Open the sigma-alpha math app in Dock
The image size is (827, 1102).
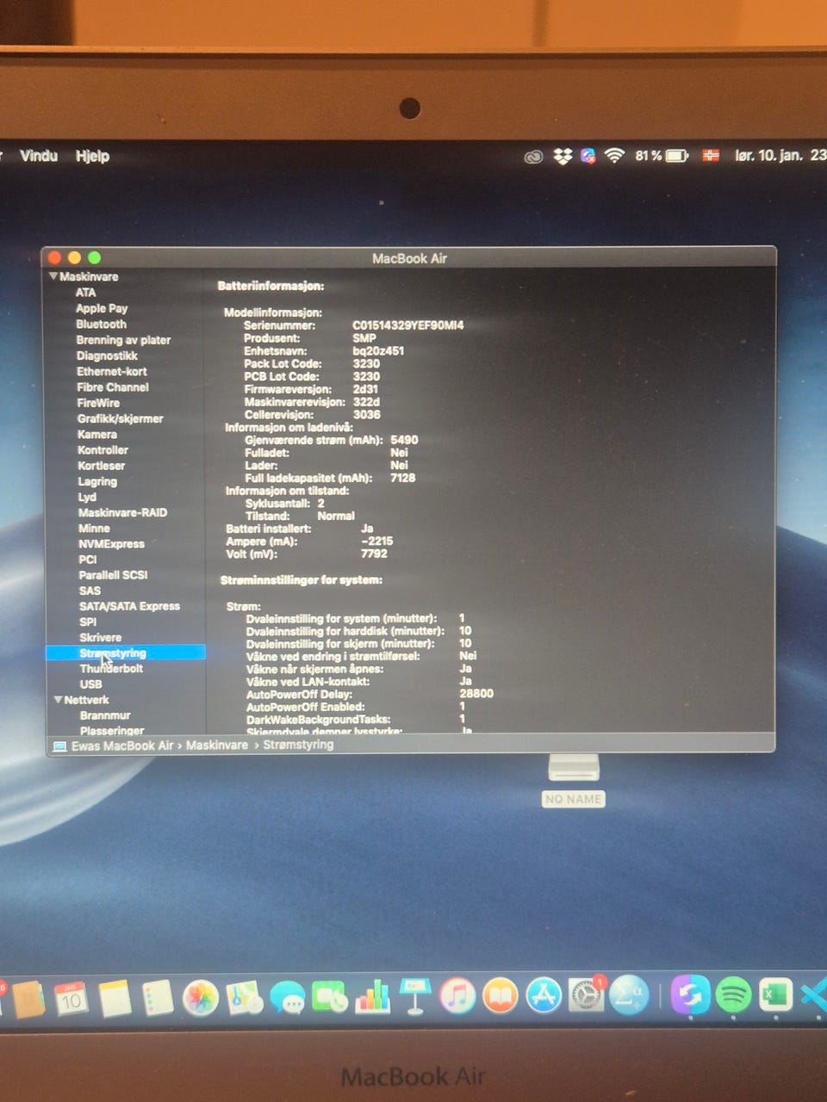[x=629, y=996]
